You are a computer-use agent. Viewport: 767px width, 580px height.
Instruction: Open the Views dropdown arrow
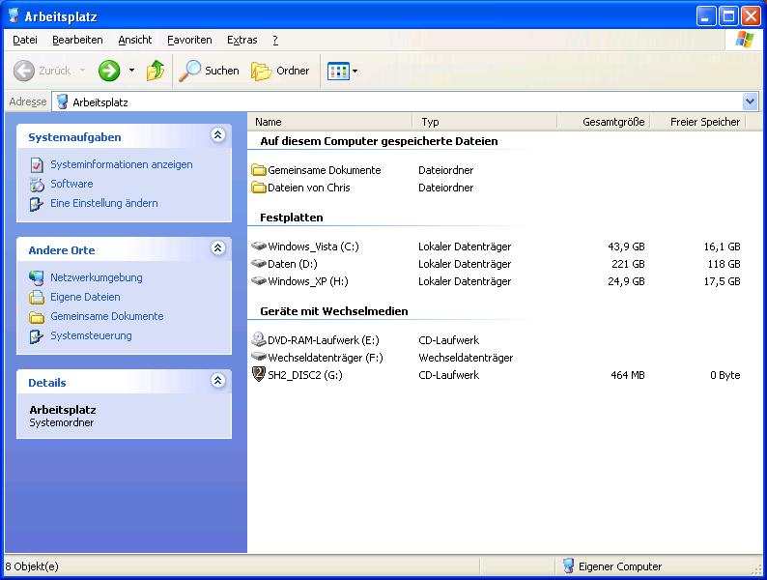(x=355, y=71)
